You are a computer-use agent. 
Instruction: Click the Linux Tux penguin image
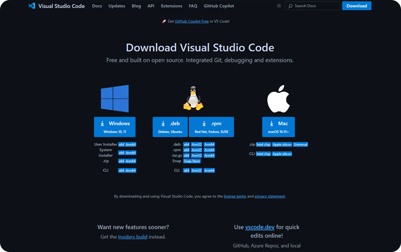coord(194,98)
